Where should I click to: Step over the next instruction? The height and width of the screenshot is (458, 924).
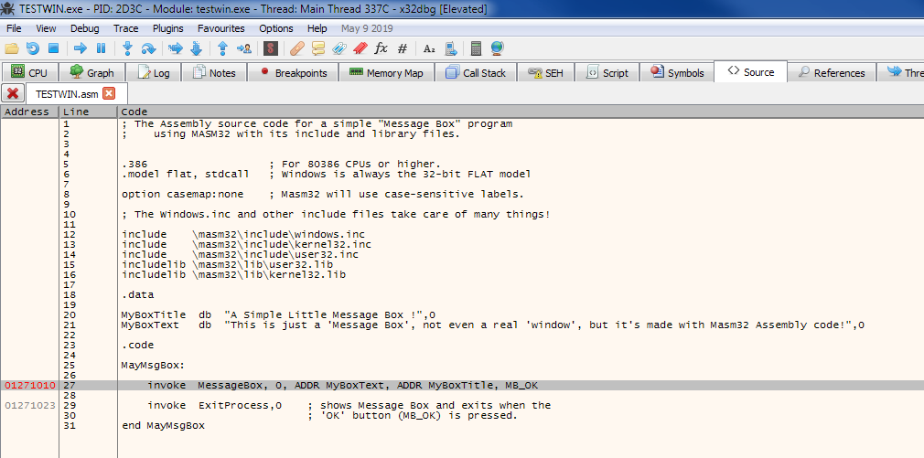[x=148, y=48]
